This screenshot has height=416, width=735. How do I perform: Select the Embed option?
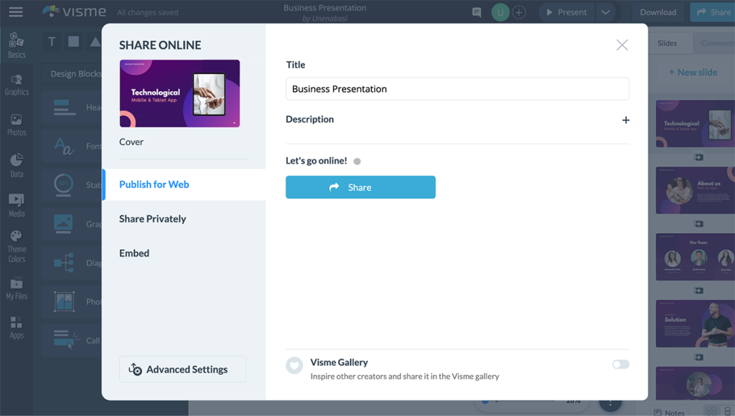click(x=134, y=253)
